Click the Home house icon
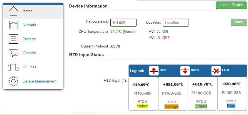This screenshot has height=115, width=248. coord(13,11)
